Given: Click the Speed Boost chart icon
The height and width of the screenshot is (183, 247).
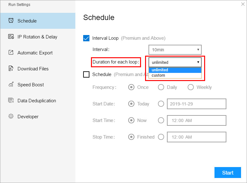Looking at the screenshot, I should pos(11,84).
